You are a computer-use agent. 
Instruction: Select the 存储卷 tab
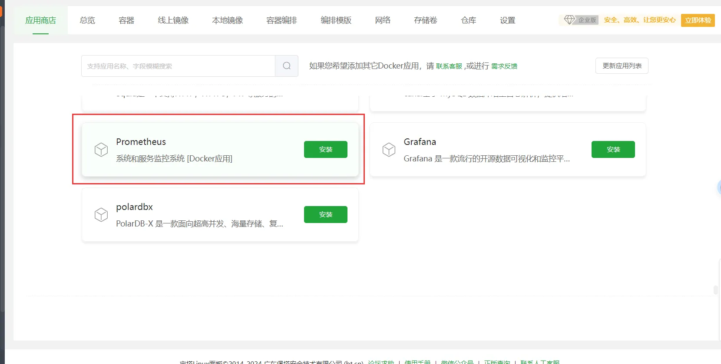[425, 20]
